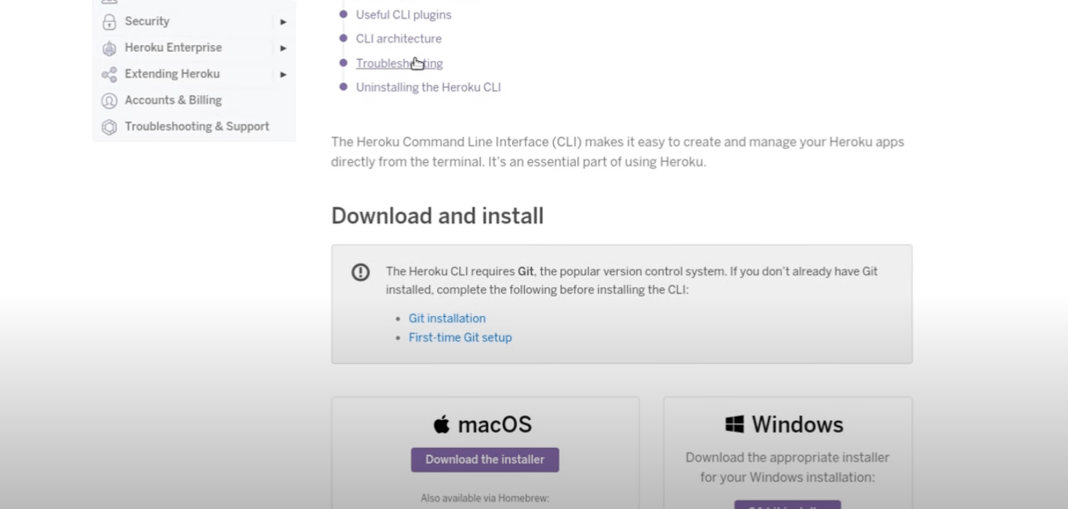
Task: Click the Windows heading text
Action: (x=797, y=424)
